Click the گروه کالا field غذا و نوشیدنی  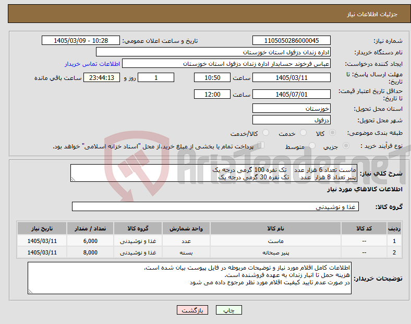(x=215, y=206)
